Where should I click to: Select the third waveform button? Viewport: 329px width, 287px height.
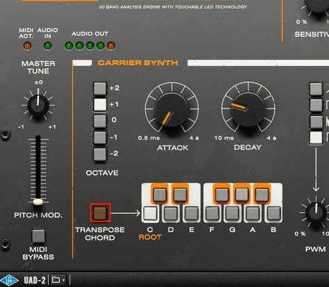pos(316,122)
